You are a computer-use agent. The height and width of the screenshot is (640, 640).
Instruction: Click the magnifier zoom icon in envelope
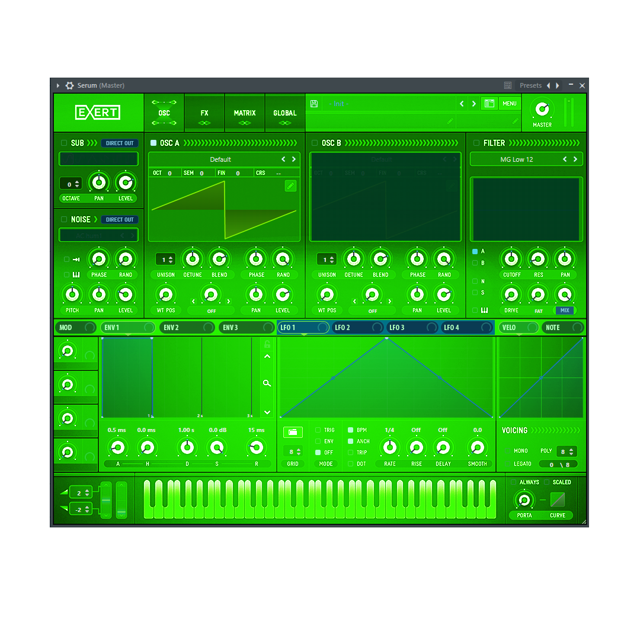coord(267,383)
